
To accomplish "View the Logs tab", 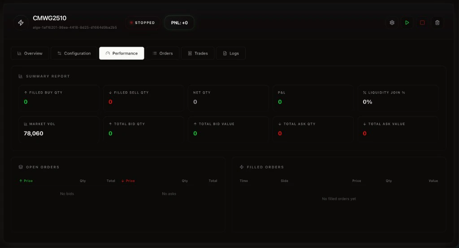I will (231, 53).
